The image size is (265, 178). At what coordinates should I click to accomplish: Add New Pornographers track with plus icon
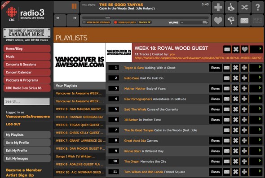[244, 99]
